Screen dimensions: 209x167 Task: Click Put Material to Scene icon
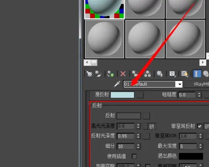(x=98, y=73)
